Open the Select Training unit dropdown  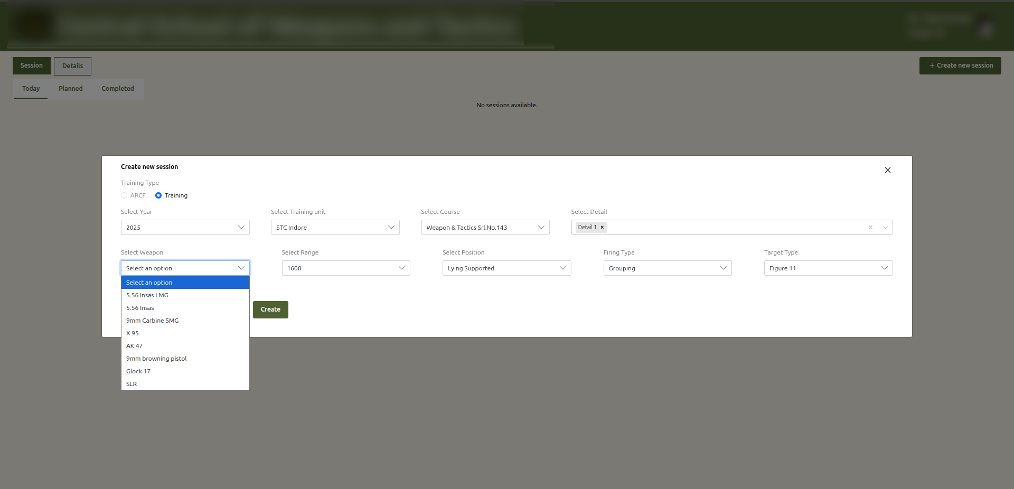[x=335, y=228]
